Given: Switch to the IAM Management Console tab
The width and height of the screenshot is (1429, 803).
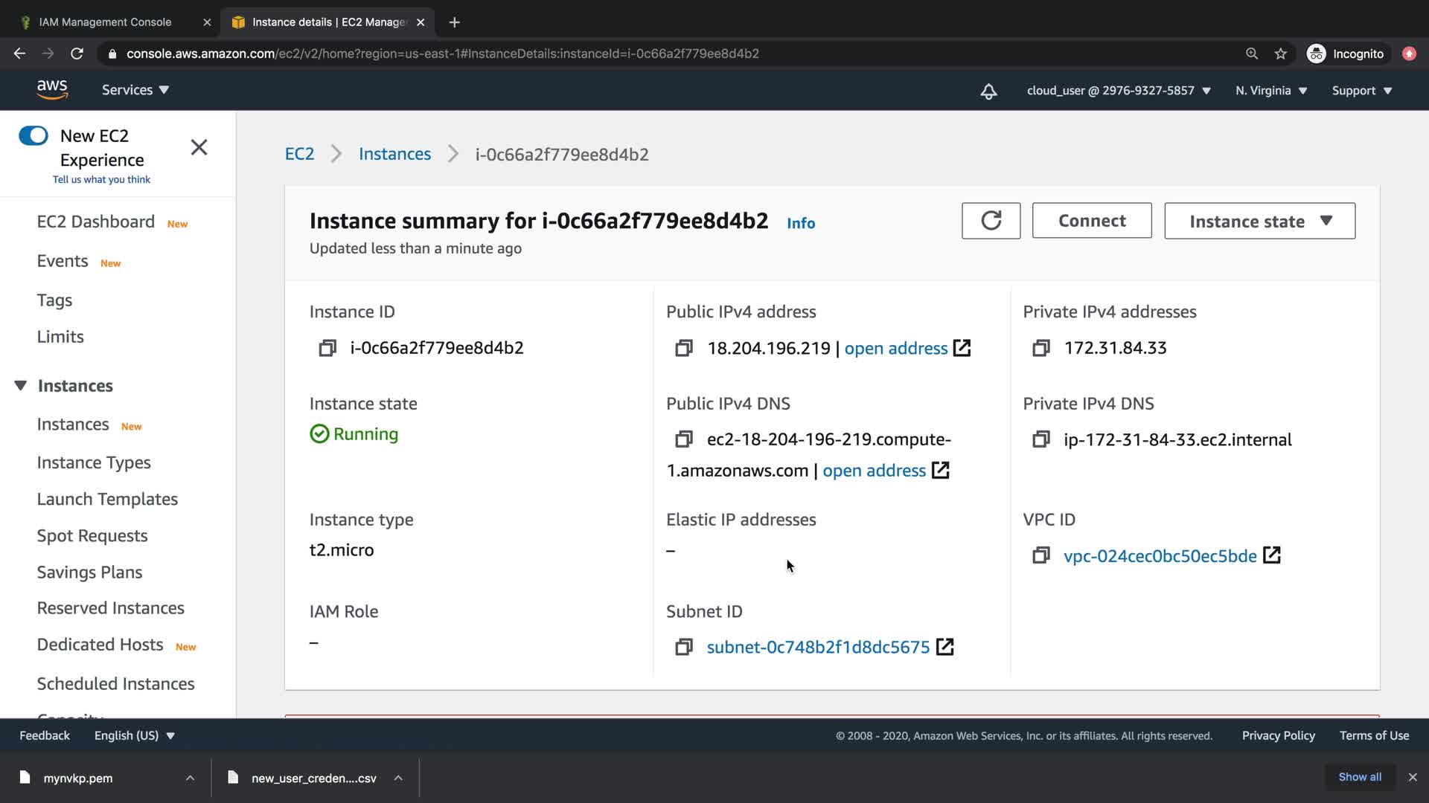Looking at the screenshot, I should (105, 22).
